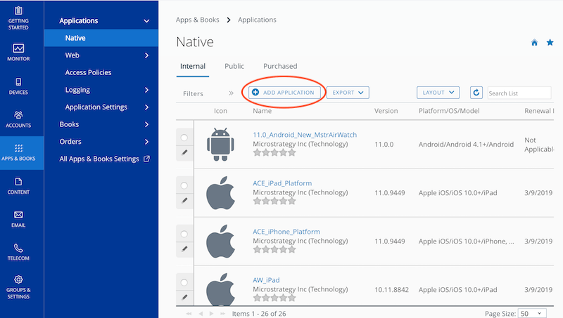The height and width of the screenshot is (318, 563).
Task: Open the Accounts section icon
Action: 18,115
